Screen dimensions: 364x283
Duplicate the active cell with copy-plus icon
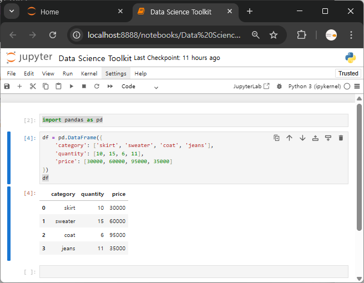coord(276,138)
